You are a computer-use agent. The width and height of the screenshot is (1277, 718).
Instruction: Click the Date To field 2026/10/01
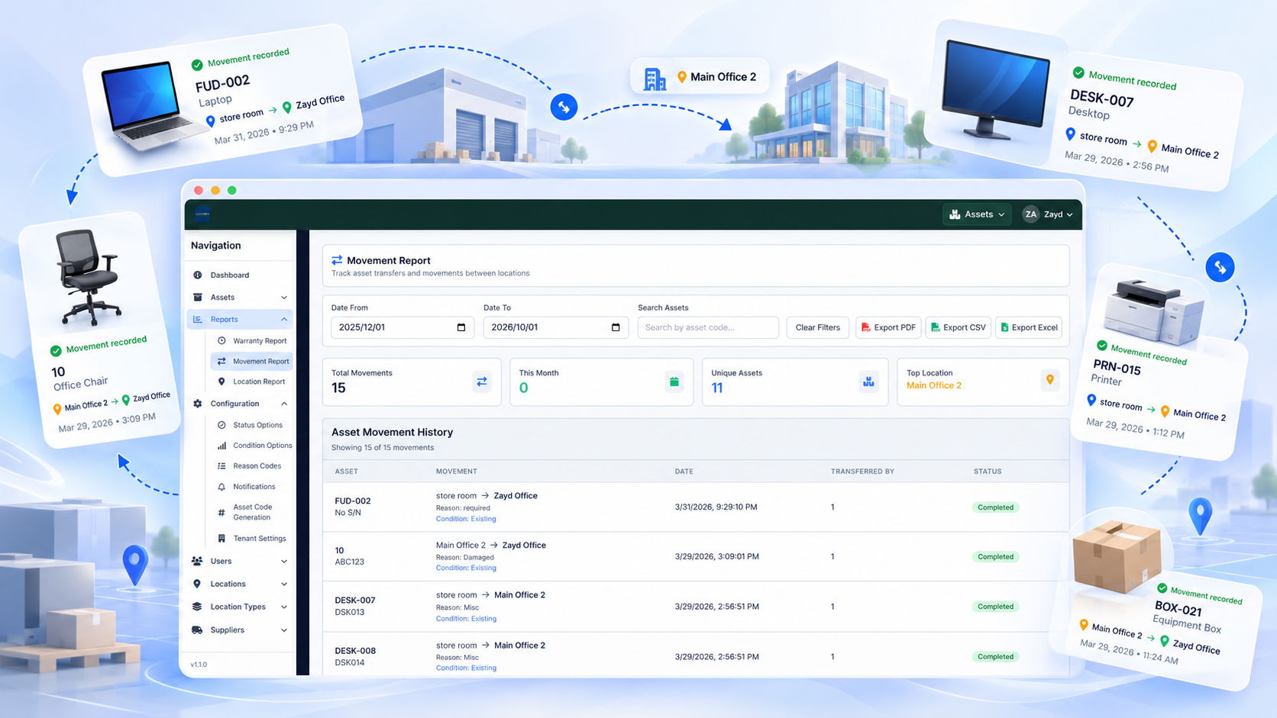(x=556, y=327)
